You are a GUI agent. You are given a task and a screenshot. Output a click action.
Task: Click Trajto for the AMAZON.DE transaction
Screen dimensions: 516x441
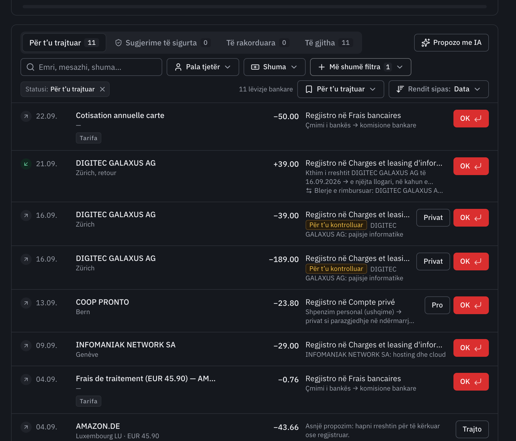click(x=472, y=429)
